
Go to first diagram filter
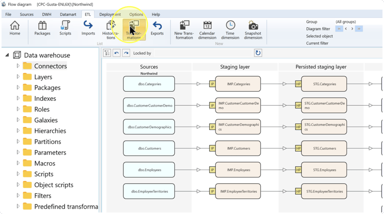339,29
